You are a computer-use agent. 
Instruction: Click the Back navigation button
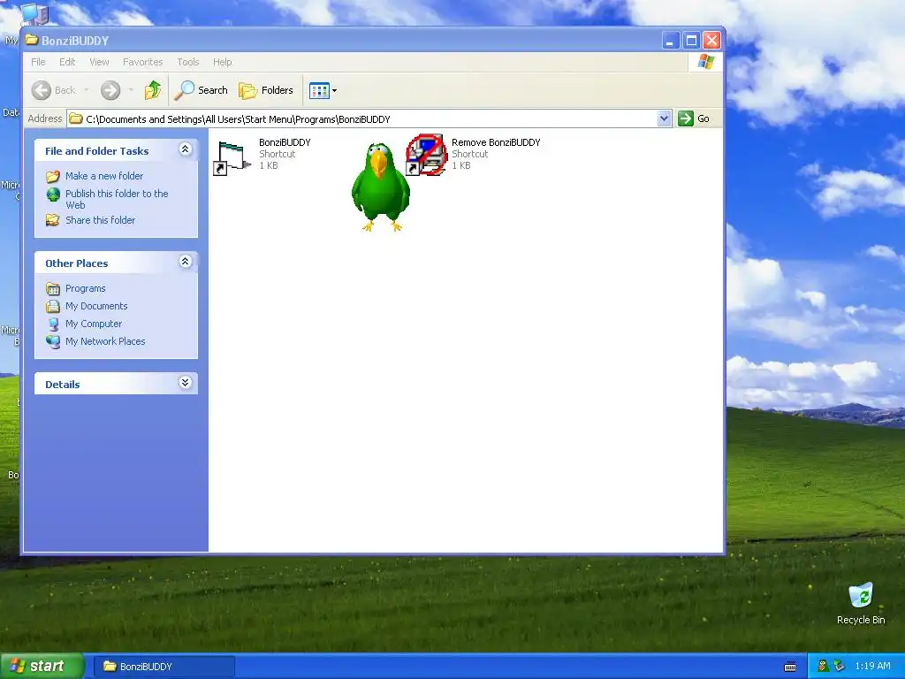54,90
